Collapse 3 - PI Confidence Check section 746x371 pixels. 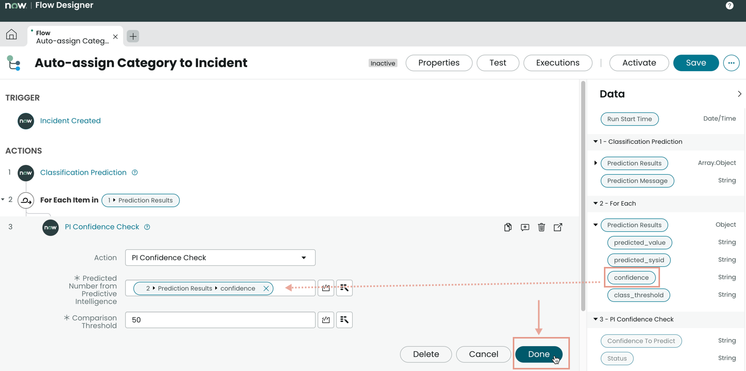point(596,319)
